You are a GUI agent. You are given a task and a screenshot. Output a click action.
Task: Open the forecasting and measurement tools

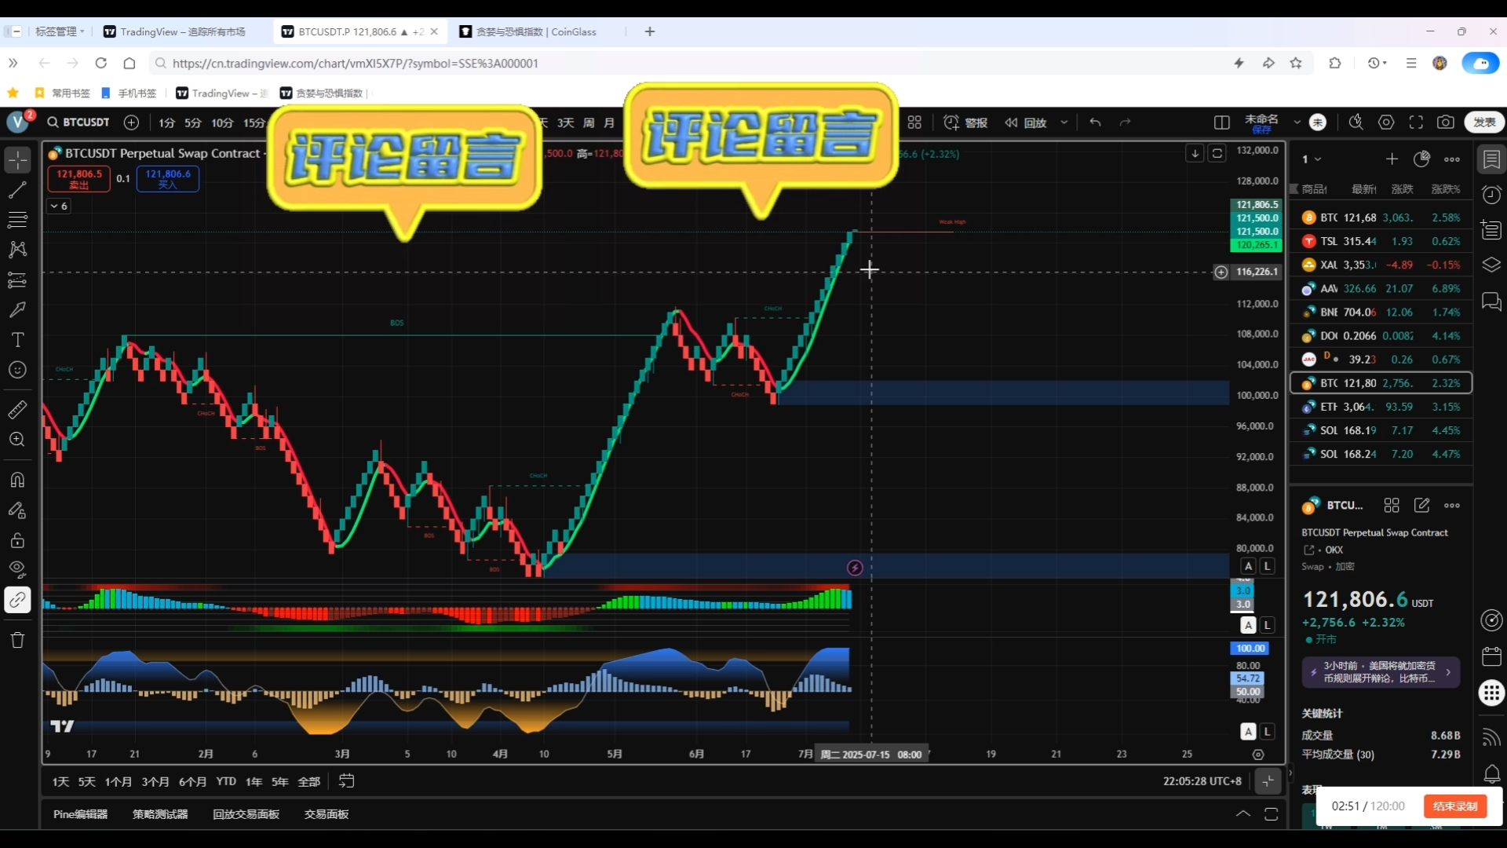click(17, 280)
